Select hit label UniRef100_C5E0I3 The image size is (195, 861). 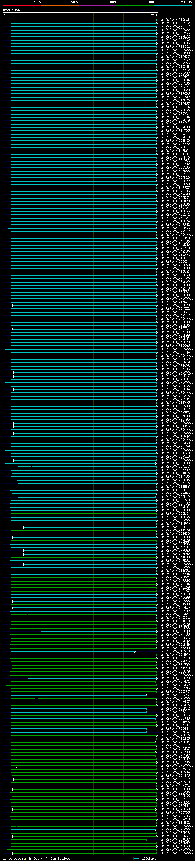coord(175,769)
